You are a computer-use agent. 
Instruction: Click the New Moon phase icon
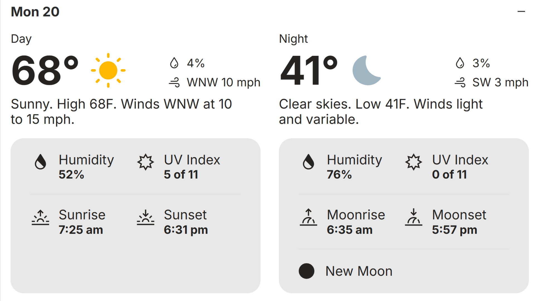[x=307, y=271]
